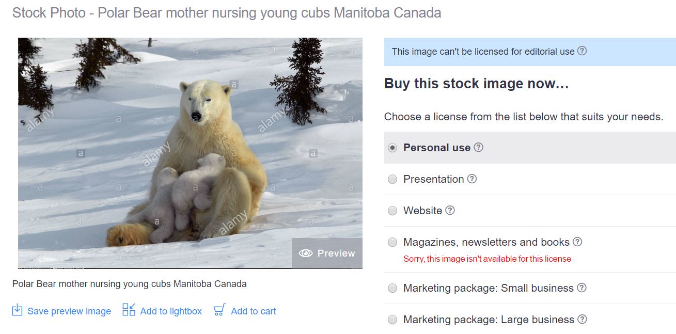Image resolution: width=676 pixels, height=334 pixels.
Task: Open help for Magazines, newsletters and books
Action: [x=577, y=242]
